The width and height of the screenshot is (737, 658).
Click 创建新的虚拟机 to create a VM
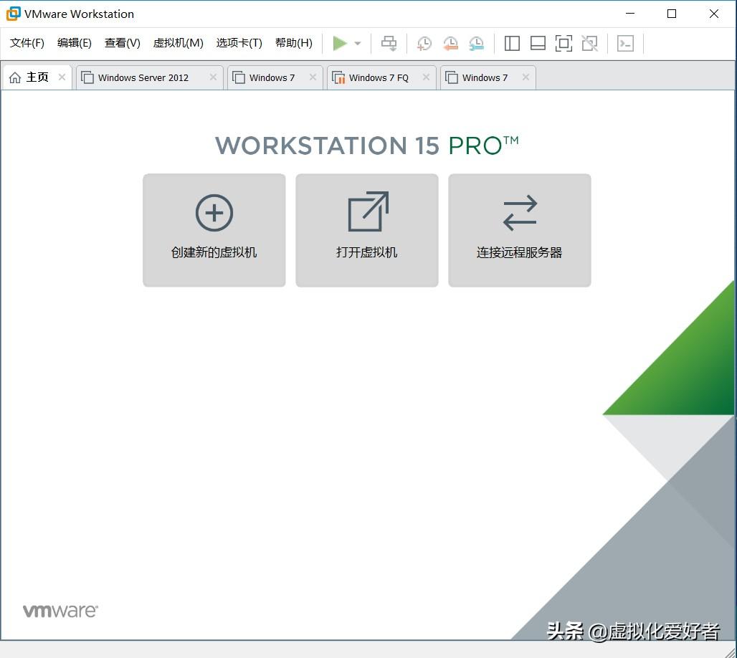[x=214, y=230]
